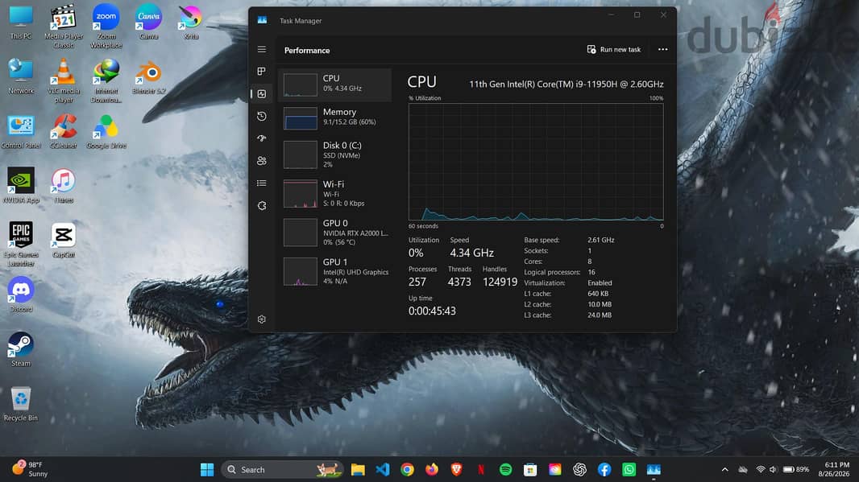The image size is (859, 482).
Task: Open WhatsApp from the taskbar
Action: click(x=629, y=469)
